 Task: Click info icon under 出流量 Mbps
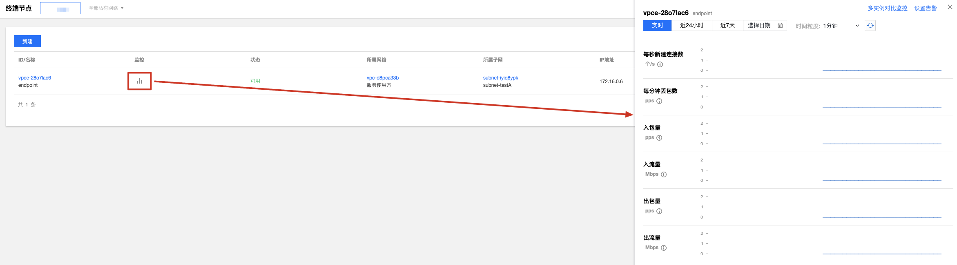click(x=664, y=248)
